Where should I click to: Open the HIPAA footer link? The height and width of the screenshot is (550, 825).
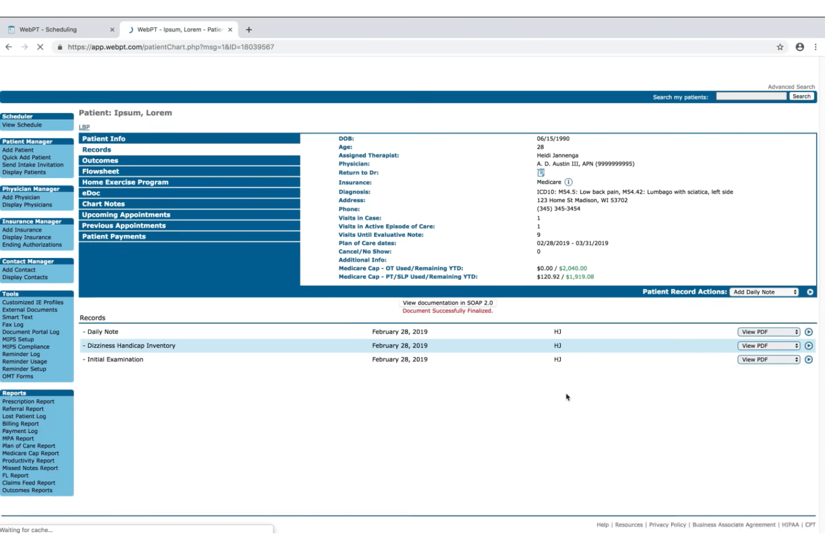[x=790, y=525]
